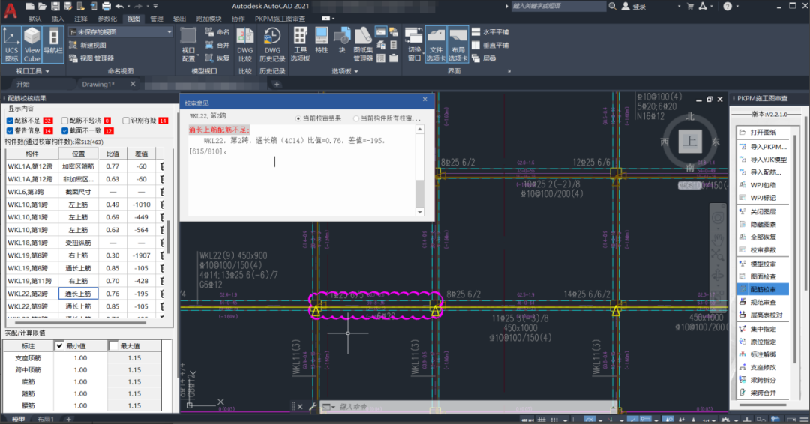Open the quick access toolbar customize dropdown
The height and width of the screenshot is (424, 810).
pos(155,7)
